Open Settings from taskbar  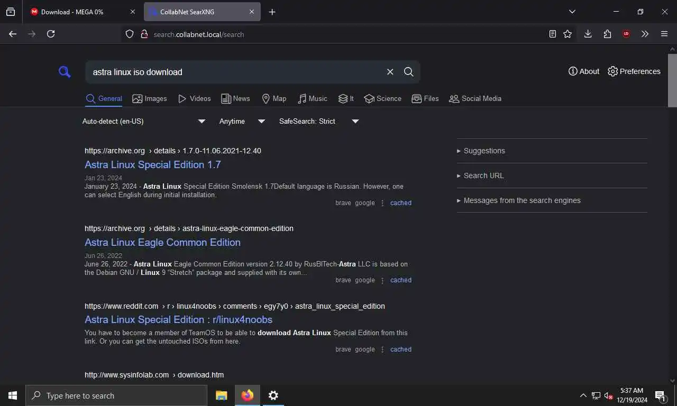(273, 395)
